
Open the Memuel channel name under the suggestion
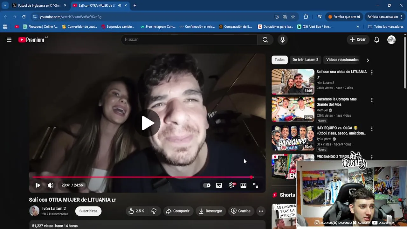click(322, 110)
